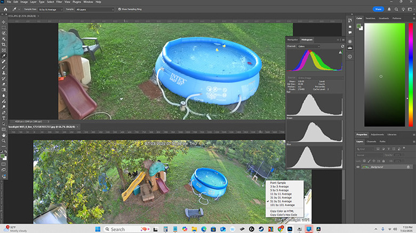This screenshot has height=233, width=416.
Task: Select the Brush tool
Action: [x=4, y=68]
